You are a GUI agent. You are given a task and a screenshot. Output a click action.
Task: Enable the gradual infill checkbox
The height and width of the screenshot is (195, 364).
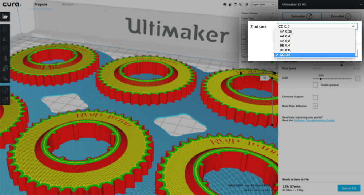coord(316,85)
